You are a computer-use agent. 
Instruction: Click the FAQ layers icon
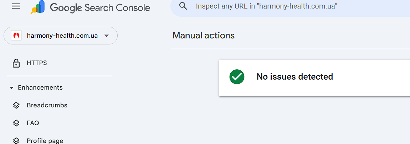click(16, 123)
